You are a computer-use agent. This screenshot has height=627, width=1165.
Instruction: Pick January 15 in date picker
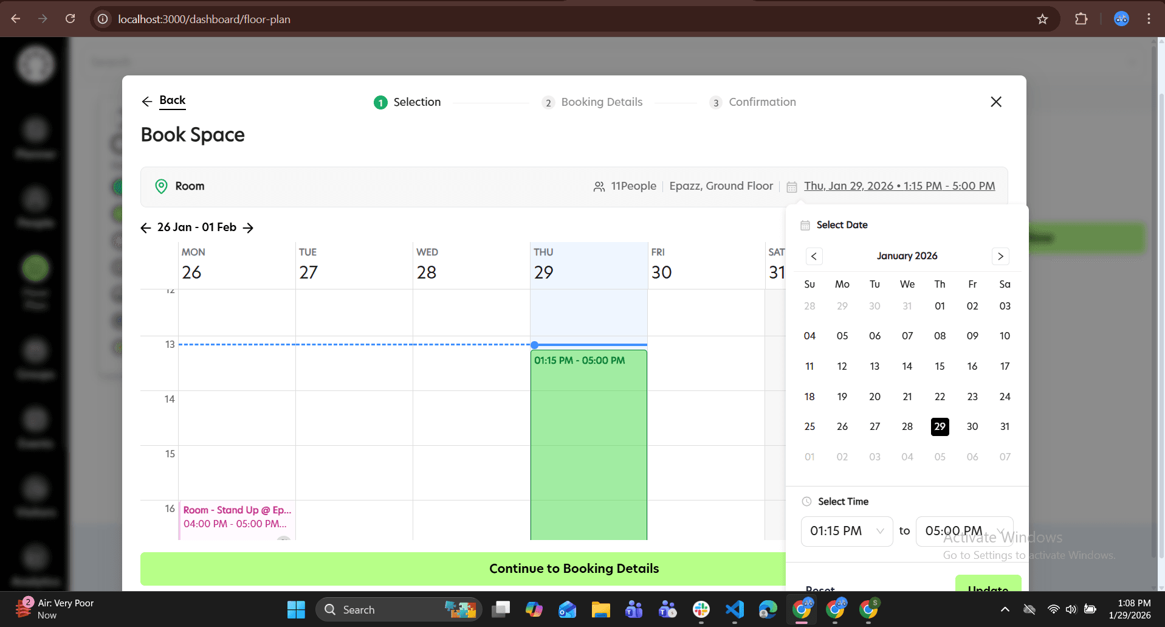940,366
